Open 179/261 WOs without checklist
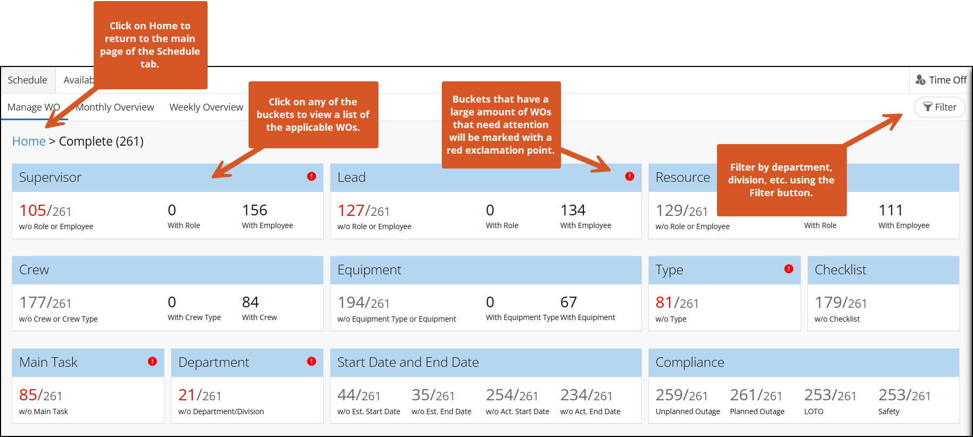The height and width of the screenshot is (437, 973). pos(840,302)
